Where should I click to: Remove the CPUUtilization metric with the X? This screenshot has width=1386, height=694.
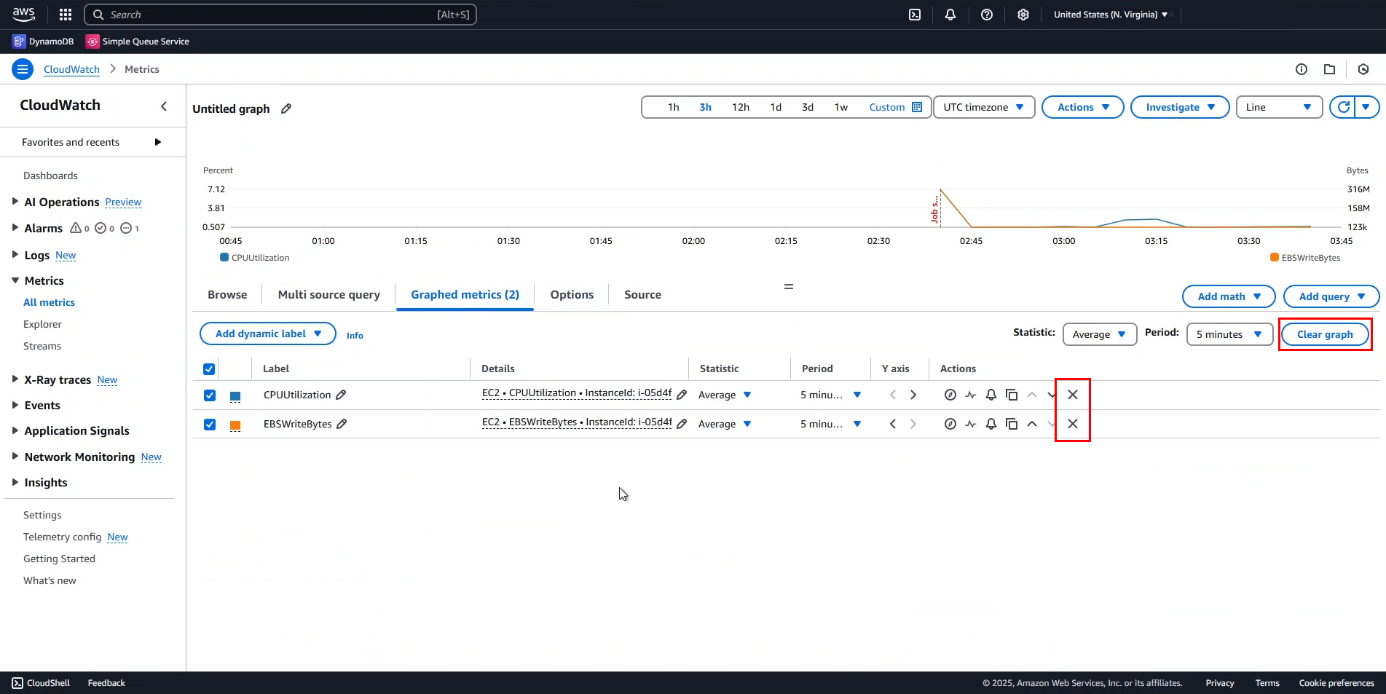(1073, 395)
